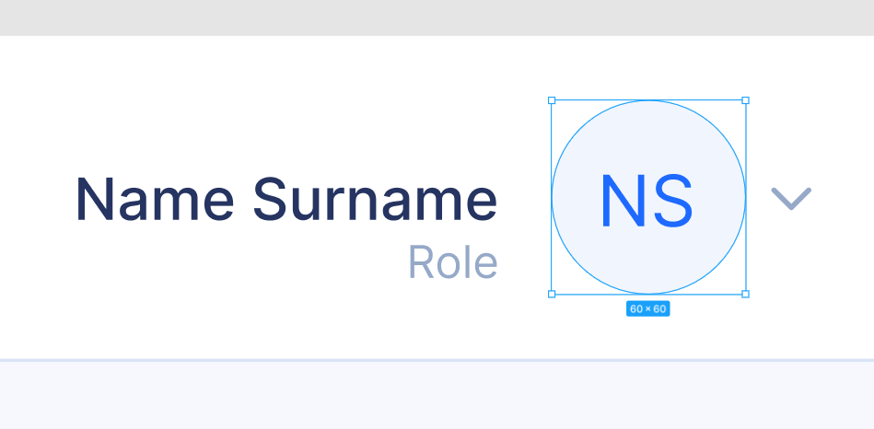Click the top edge of the selection box
874x429 pixels.
[648, 100]
